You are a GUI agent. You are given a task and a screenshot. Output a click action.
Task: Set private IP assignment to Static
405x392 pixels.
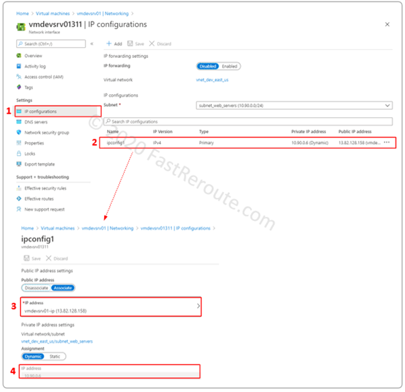54,356
